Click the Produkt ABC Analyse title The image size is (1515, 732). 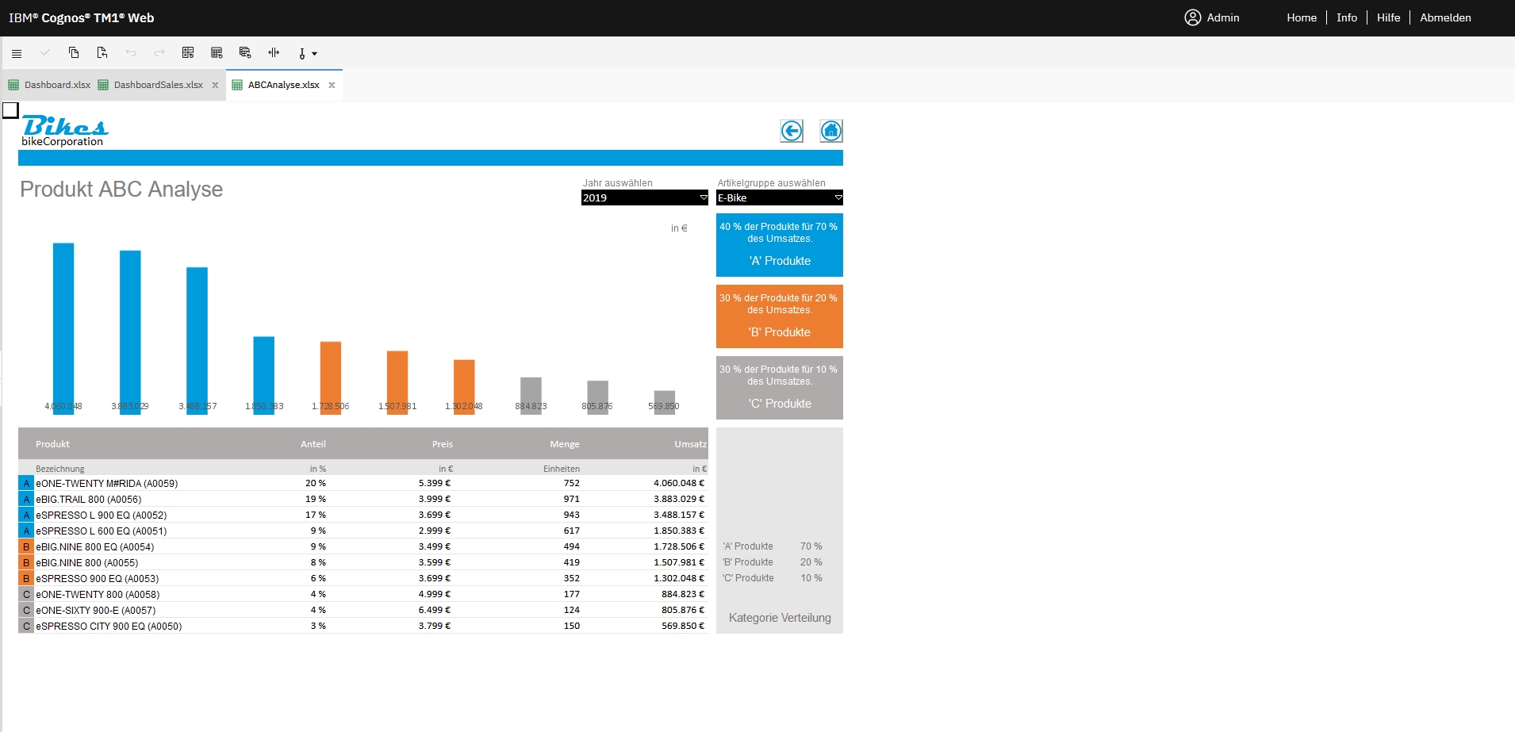point(121,190)
